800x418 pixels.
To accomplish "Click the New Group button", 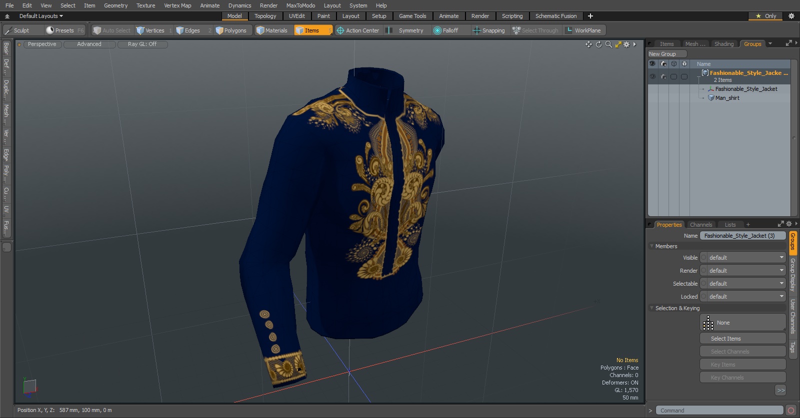I will pyautogui.click(x=667, y=54).
